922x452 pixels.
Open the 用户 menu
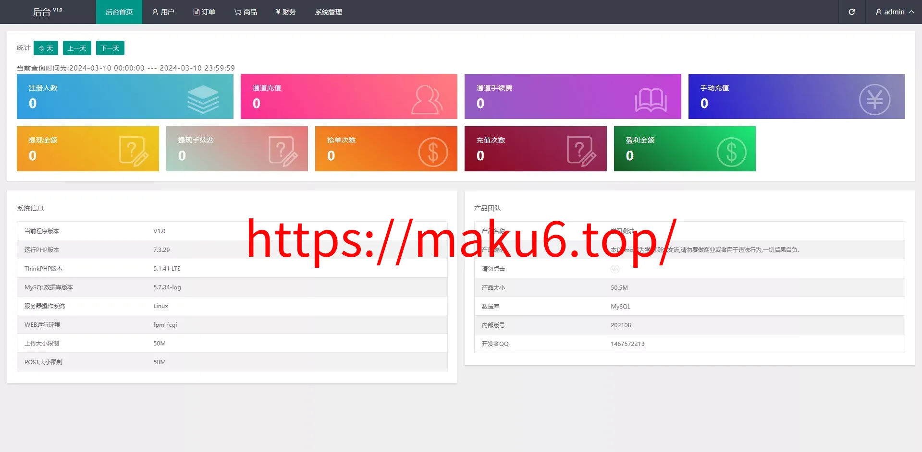tap(163, 12)
